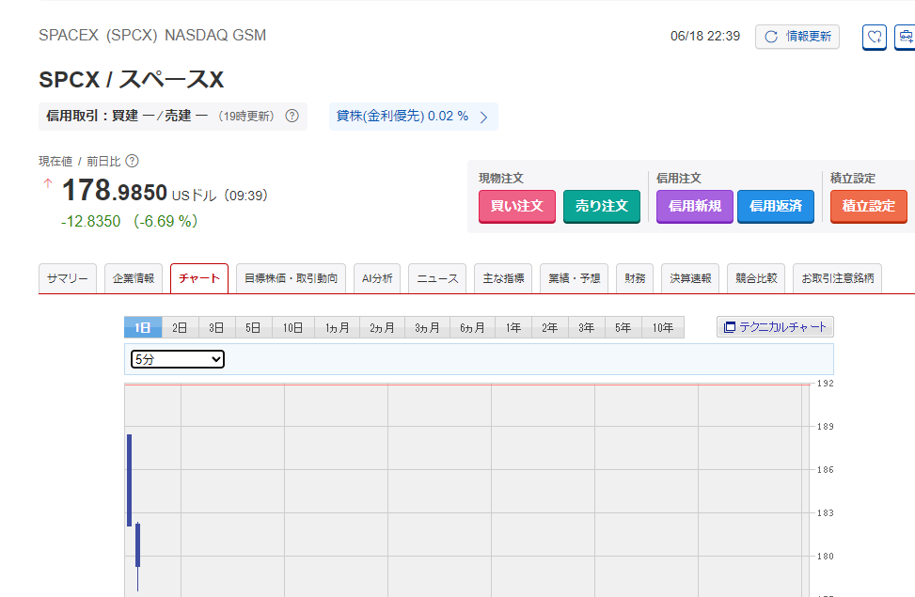The height and width of the screenshot is (597, 915).
Task: Select the 2日 chart period
Action: 180,327
